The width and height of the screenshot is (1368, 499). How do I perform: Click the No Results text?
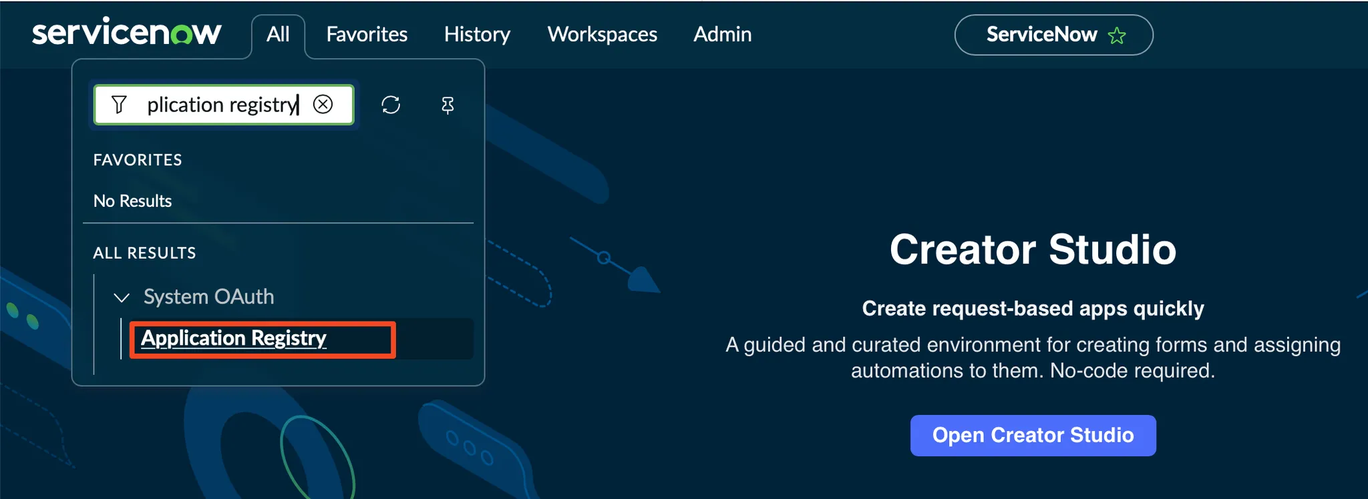(x=133, y=201)
